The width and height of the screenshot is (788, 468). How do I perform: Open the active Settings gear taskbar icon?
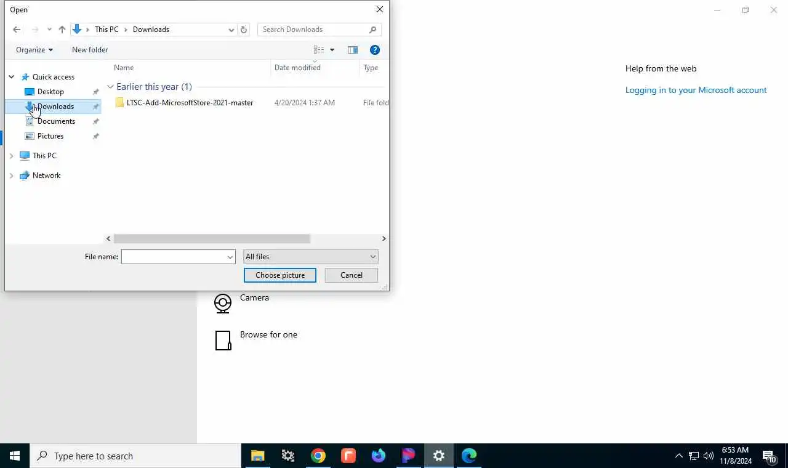tap(439, 456)
